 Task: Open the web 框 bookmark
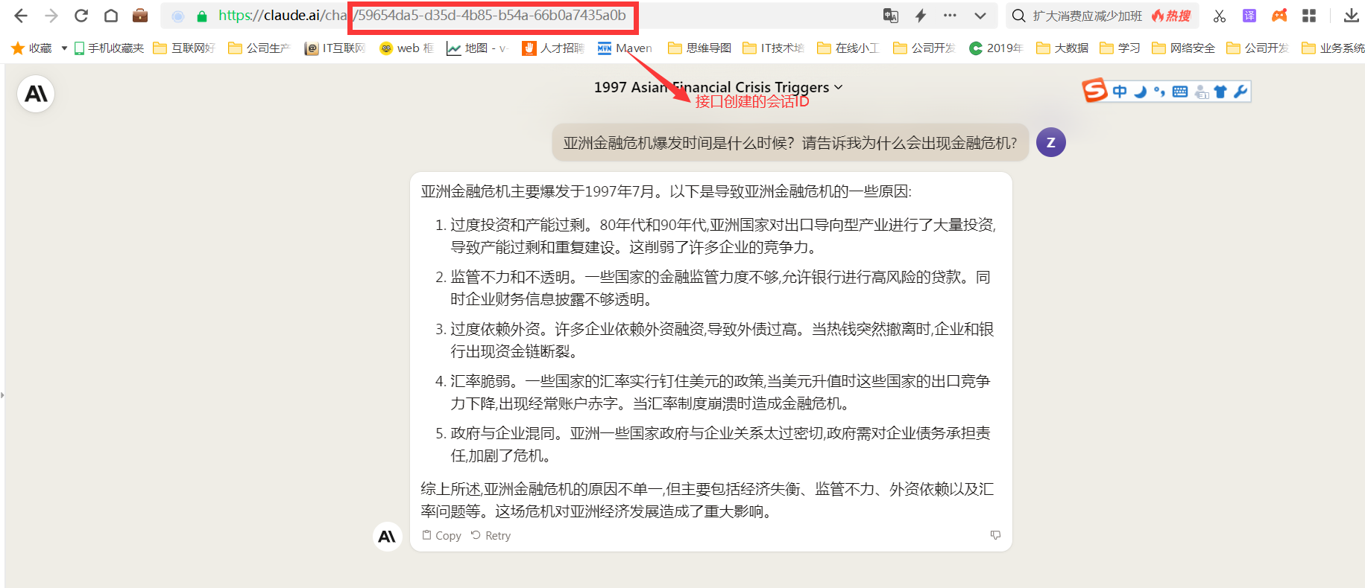(406, 48)
